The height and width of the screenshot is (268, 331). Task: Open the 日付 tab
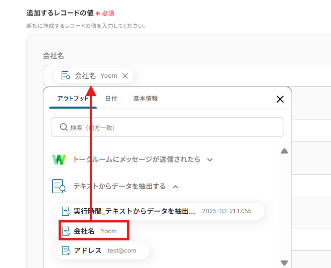111,98
